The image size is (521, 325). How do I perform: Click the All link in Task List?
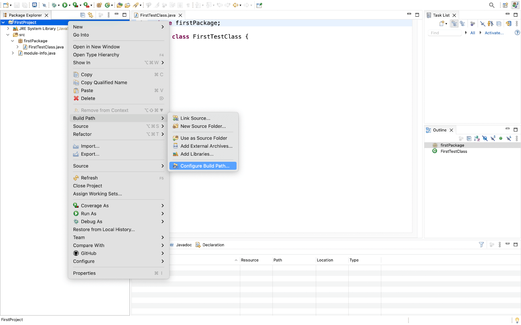(472, 33)
